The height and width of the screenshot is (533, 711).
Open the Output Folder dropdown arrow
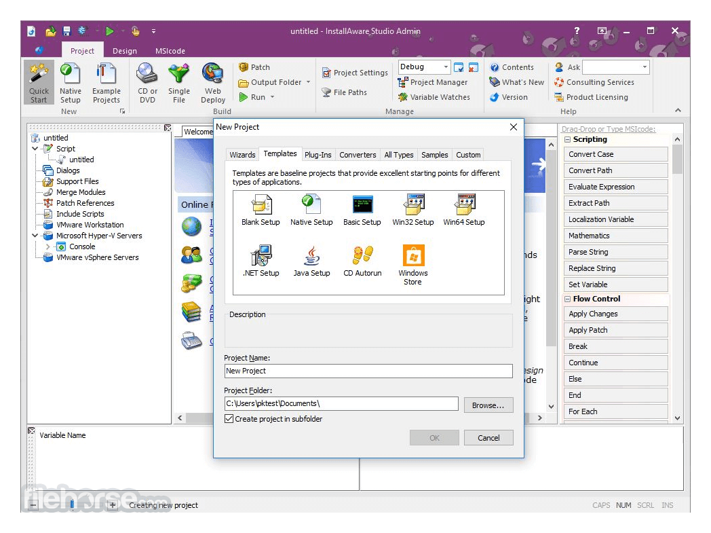pos(308,82)
